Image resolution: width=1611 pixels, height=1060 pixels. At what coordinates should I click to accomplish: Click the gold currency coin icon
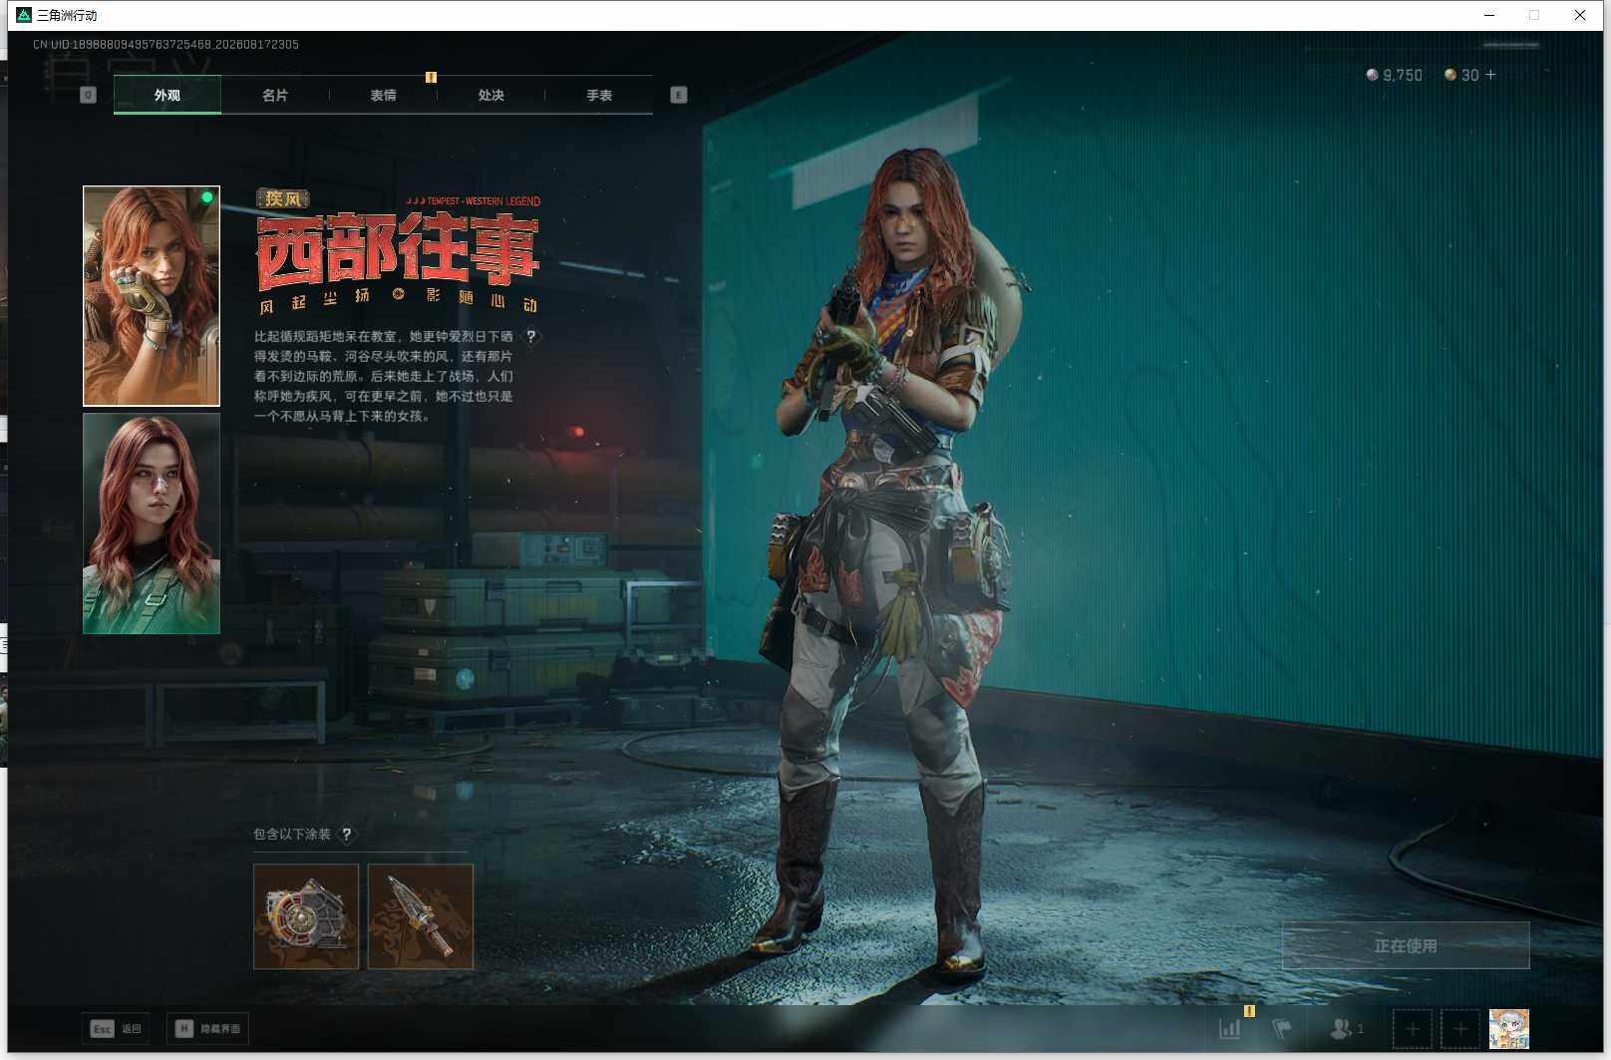click(x=1450, y=75)
